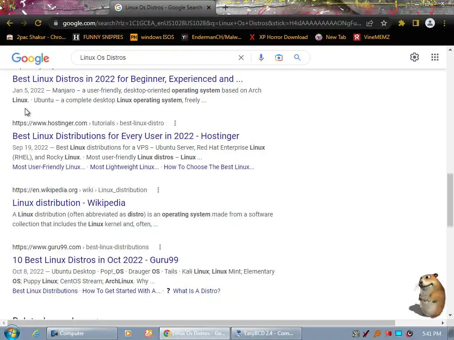Open more options for Wikipedia result
This screenshot has width=454, height=340.
tap(158, 190)
